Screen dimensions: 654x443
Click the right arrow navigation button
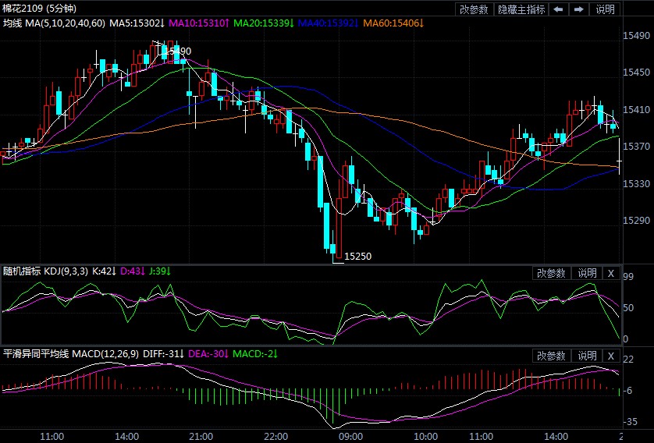(579, 9)
